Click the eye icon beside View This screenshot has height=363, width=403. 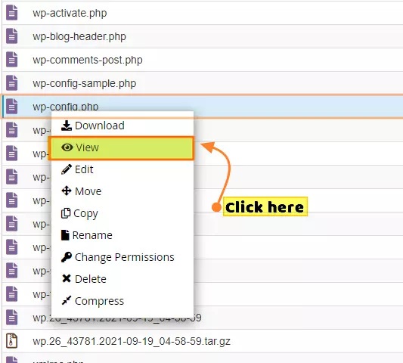point(67,147)
